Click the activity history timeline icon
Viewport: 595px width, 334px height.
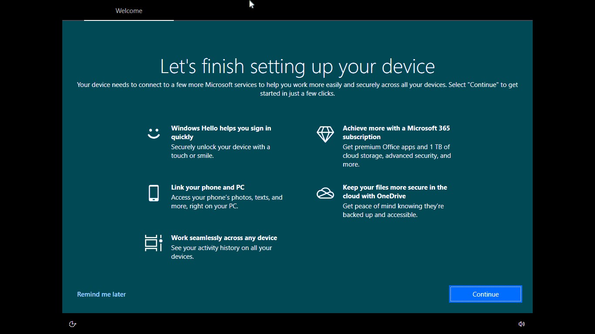click(153, 243)
